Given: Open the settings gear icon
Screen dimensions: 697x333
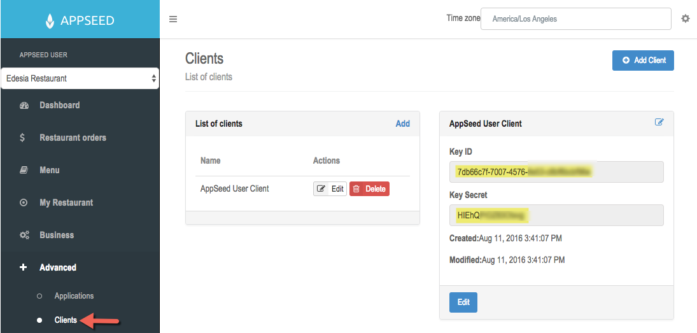Looking at the screenshot, I should (x=686, y=18).
